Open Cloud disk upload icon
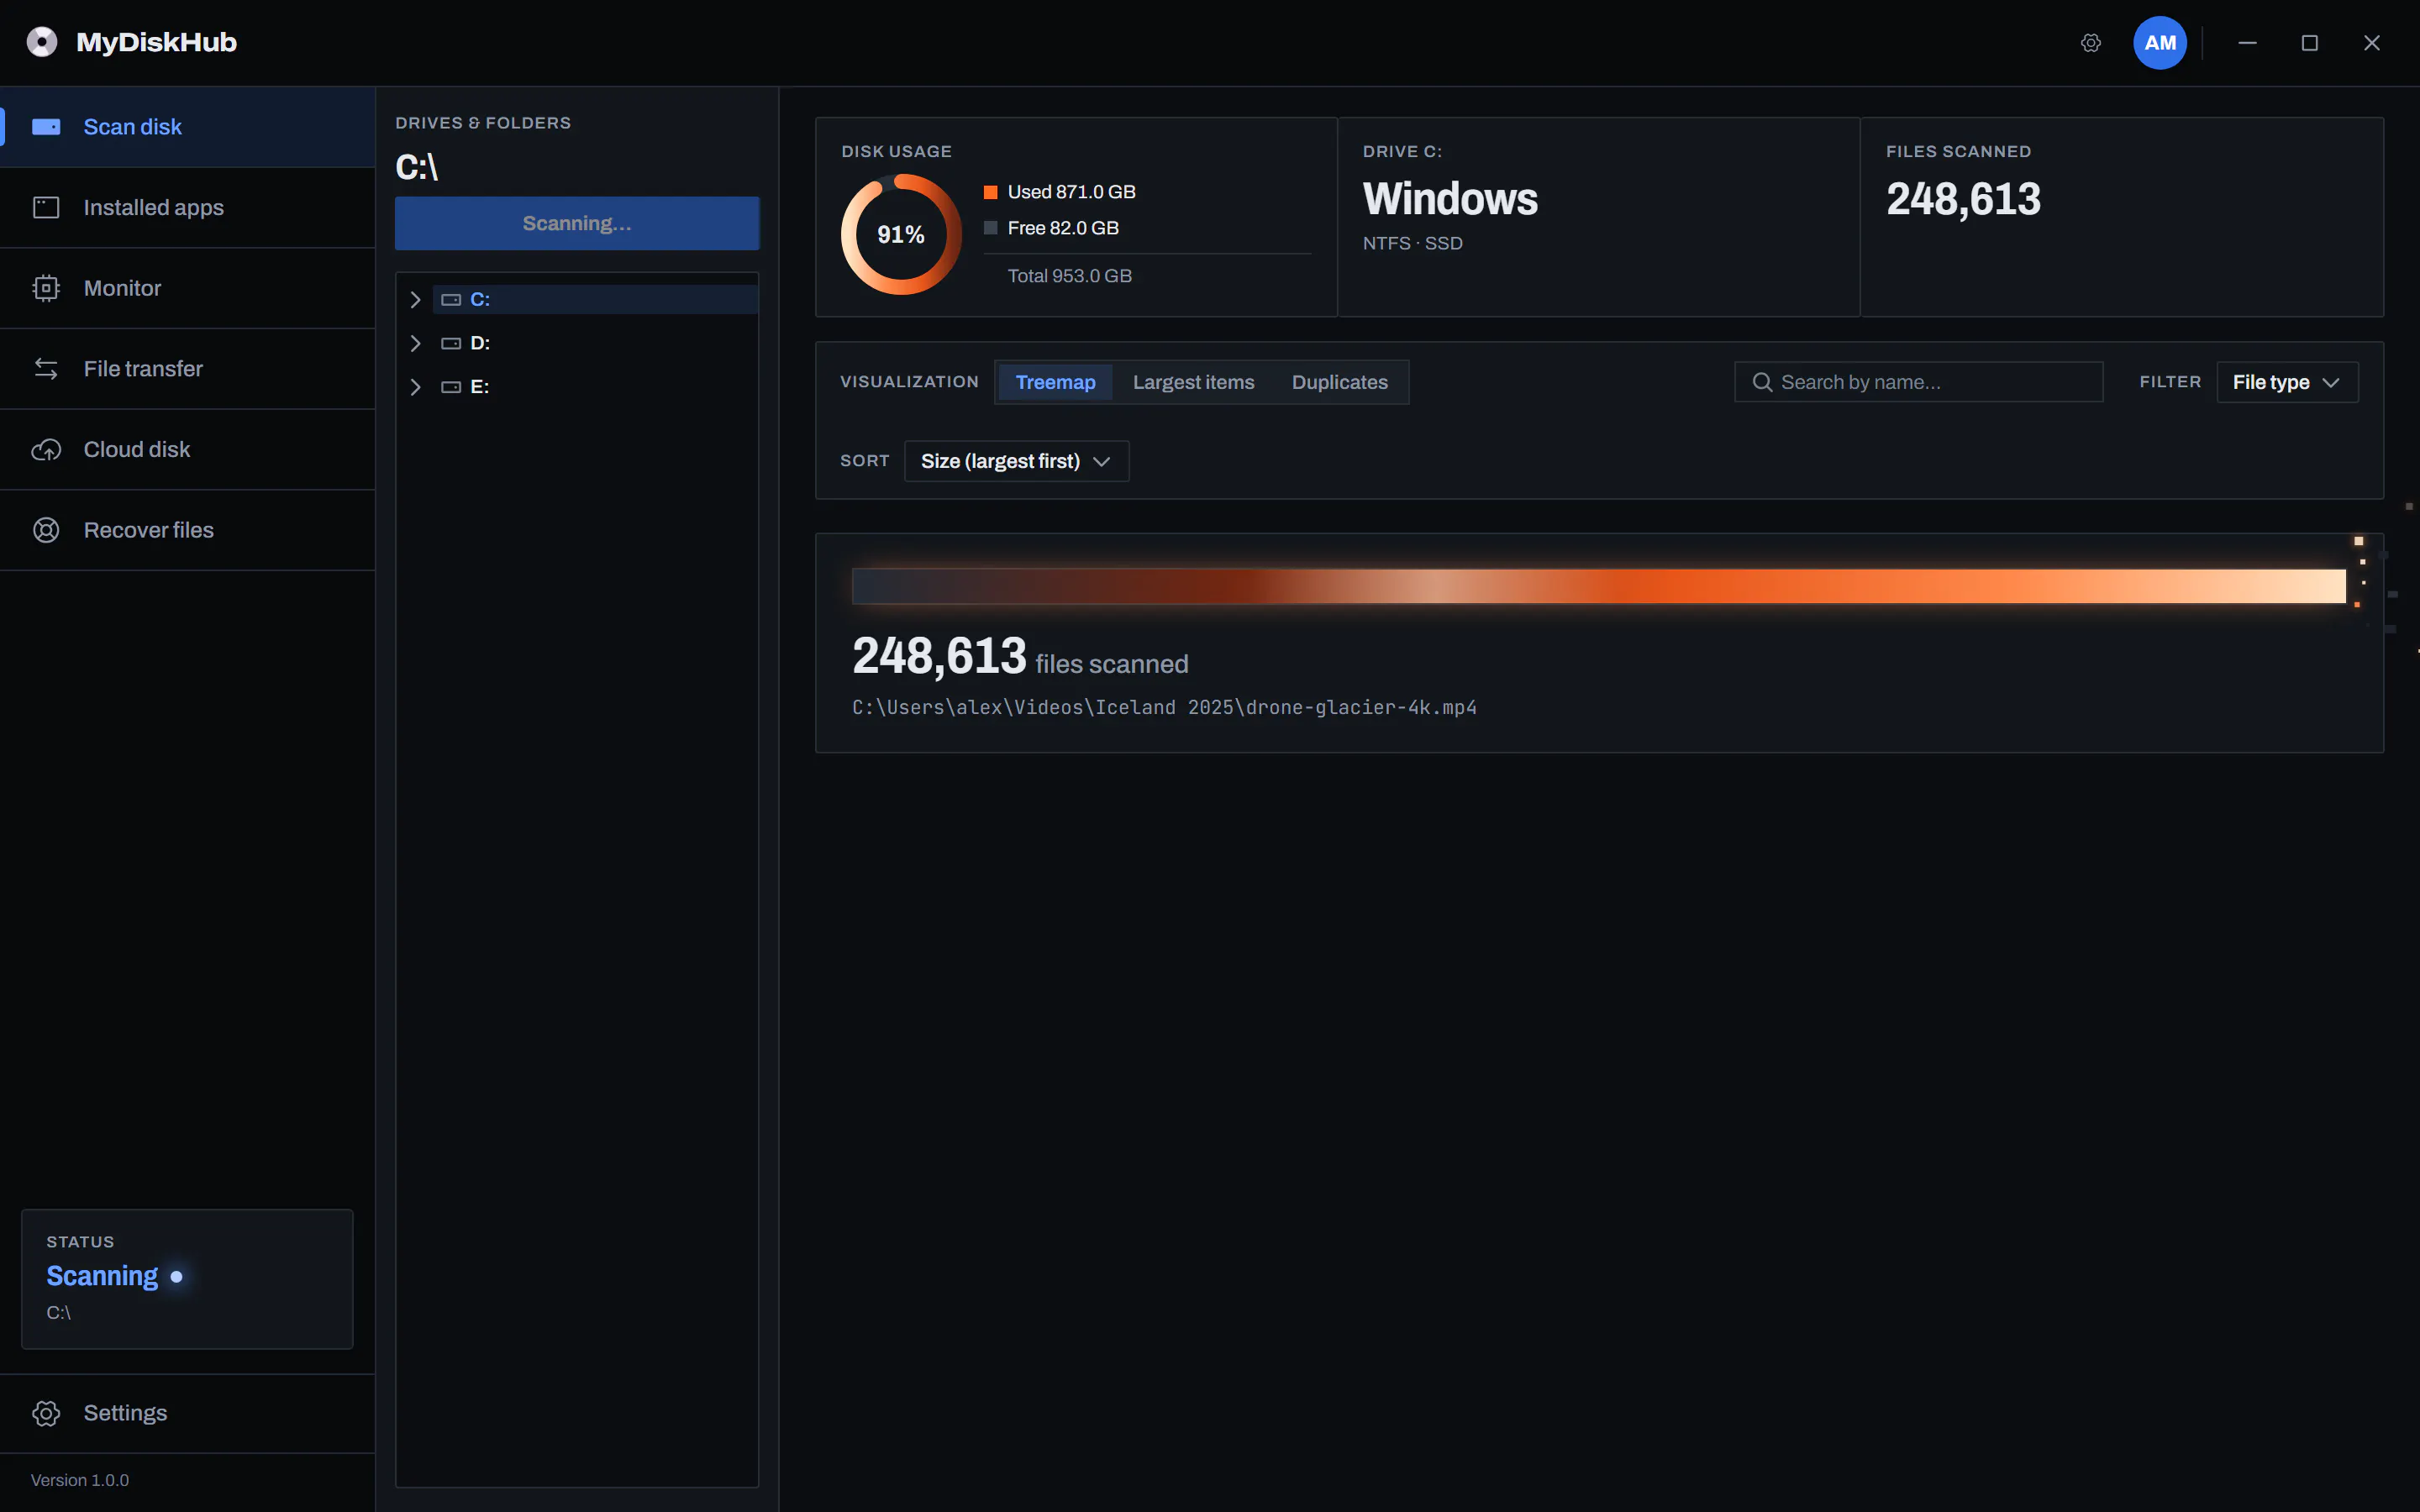Viewport: 2420px width, 1512px height. point(46,450)
